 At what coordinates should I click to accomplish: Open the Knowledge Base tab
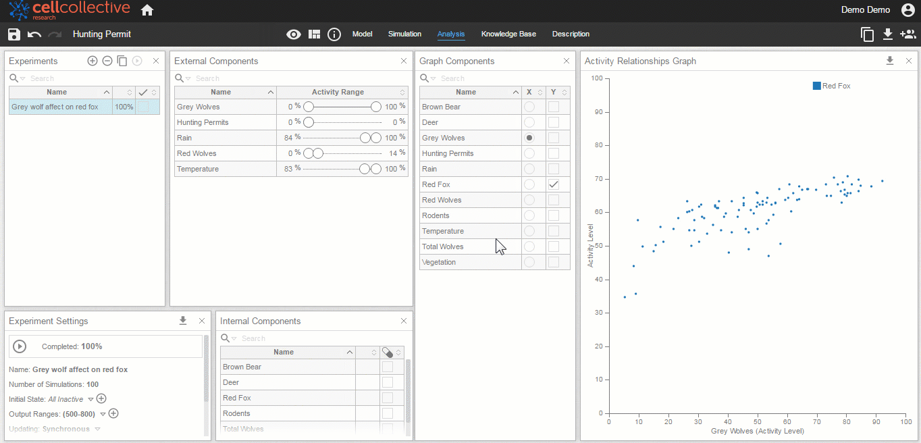pyautogui.click(x=508, y=34)
